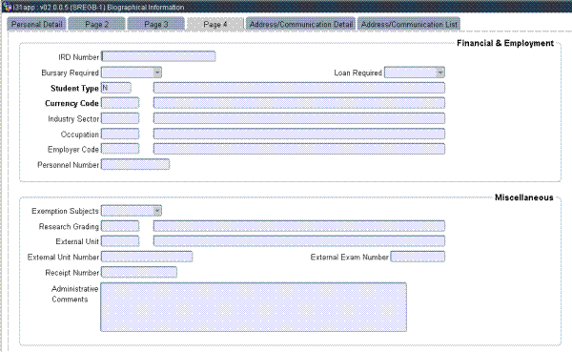572x352 pixels.
Task: Select the Occupation description field
Action: point(299,134)
